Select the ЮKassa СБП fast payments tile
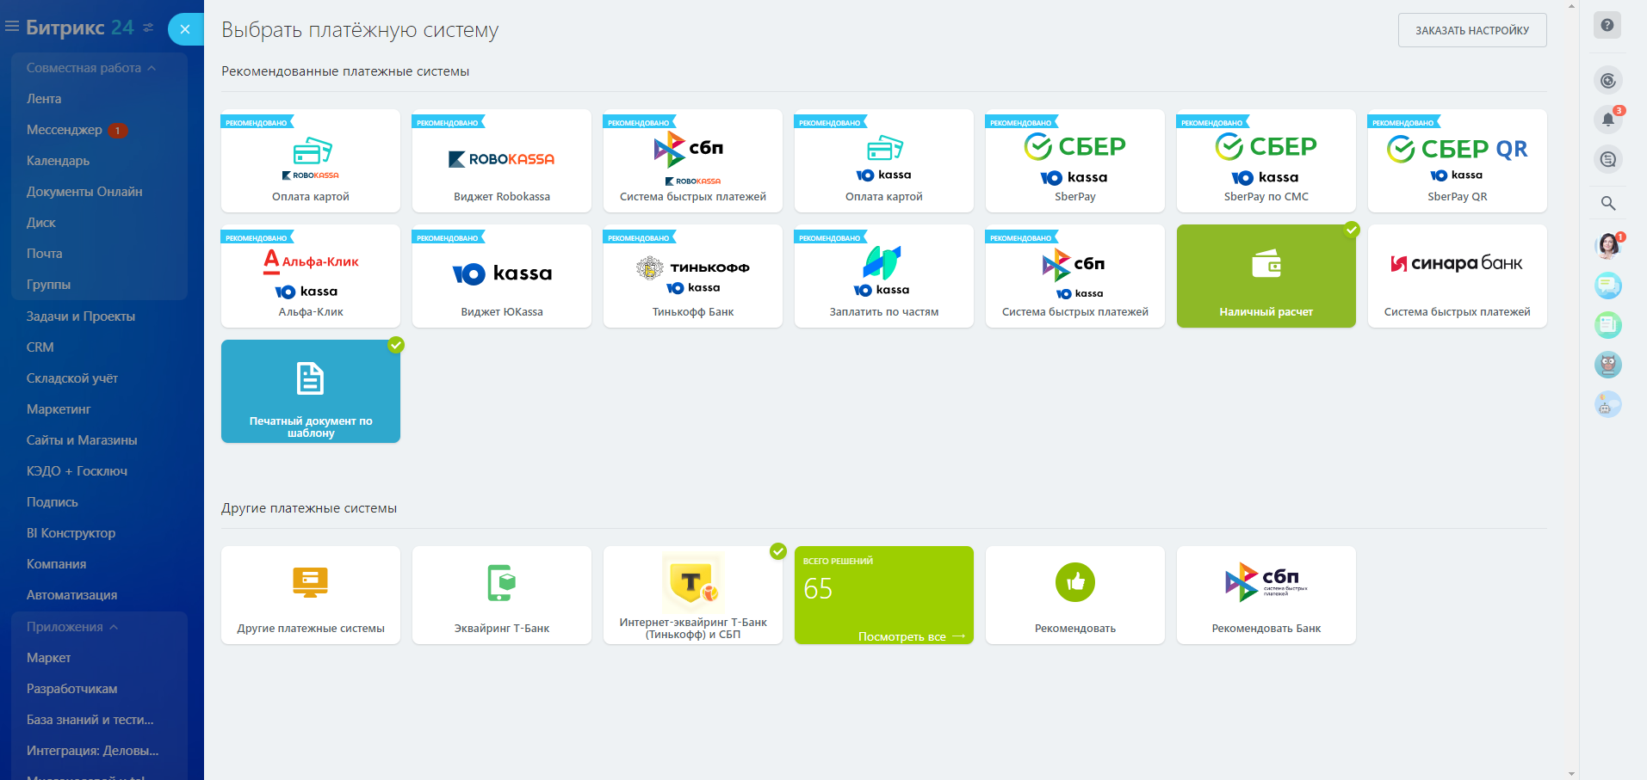1647x780 pixels. coord(1075,276)
